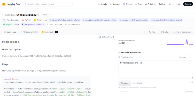
Task: Click the Sign Up button
Action: click(x=188, y=4)
